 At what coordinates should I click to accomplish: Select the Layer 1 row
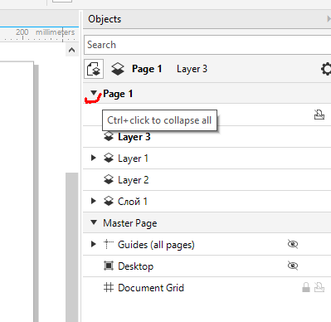click(x=207, y=159)
